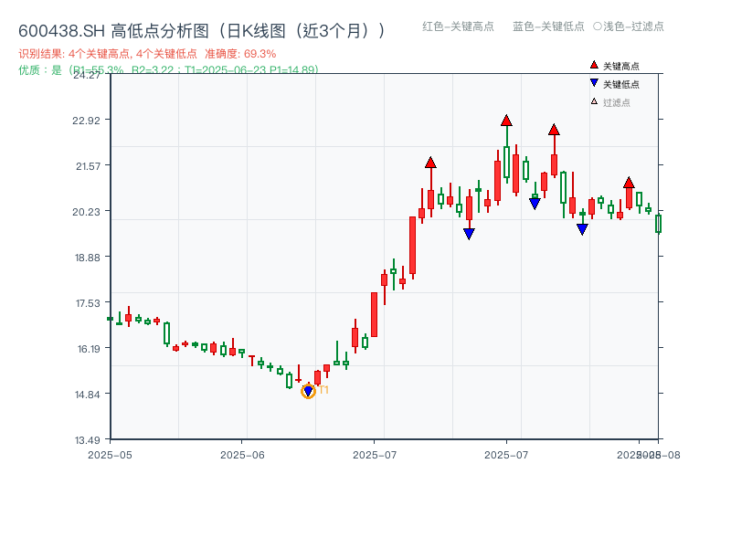Viewport: 731px width, 548px height.
Task: Click red peak marker above the 22.92 high candle
Action: click(x=506, y=121)
